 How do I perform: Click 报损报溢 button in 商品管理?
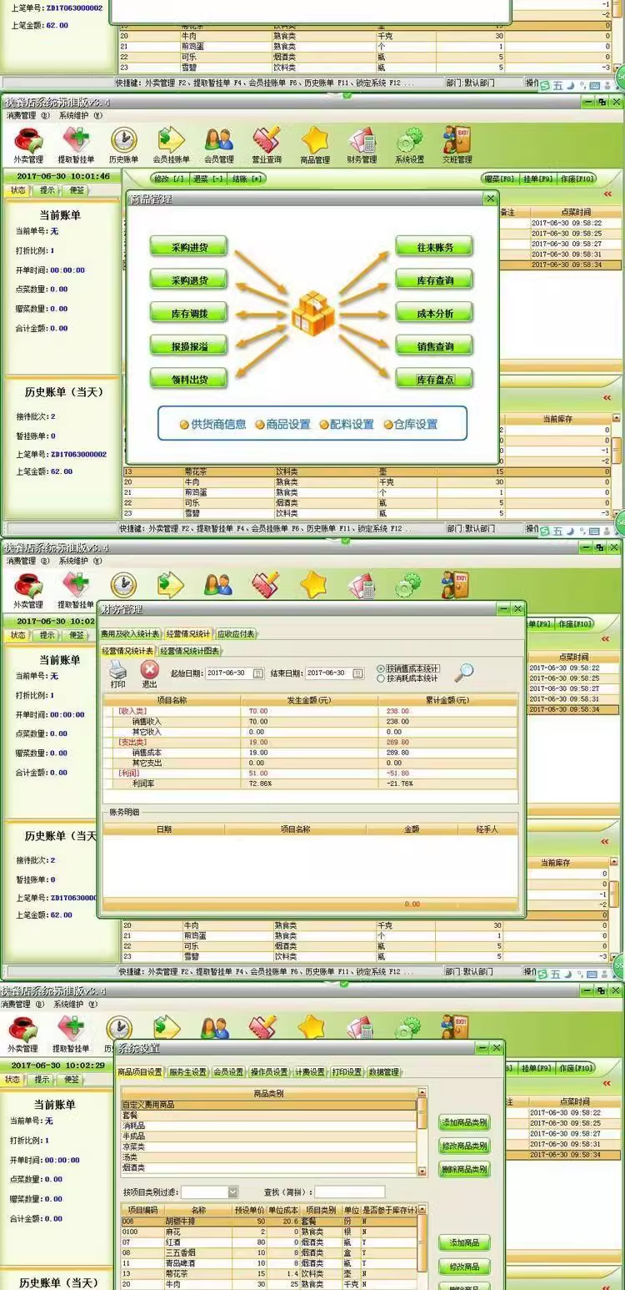click(188, 345)
